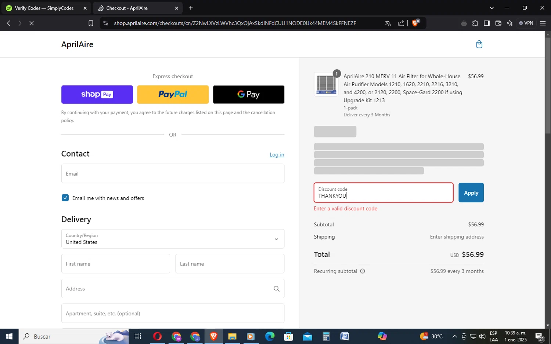Open weather widget showing 30°C

[x=432, y=336]
